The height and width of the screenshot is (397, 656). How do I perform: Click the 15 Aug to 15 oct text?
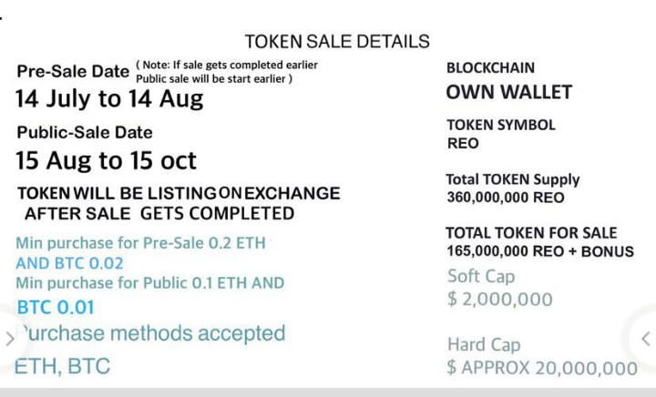click(106, 160)
